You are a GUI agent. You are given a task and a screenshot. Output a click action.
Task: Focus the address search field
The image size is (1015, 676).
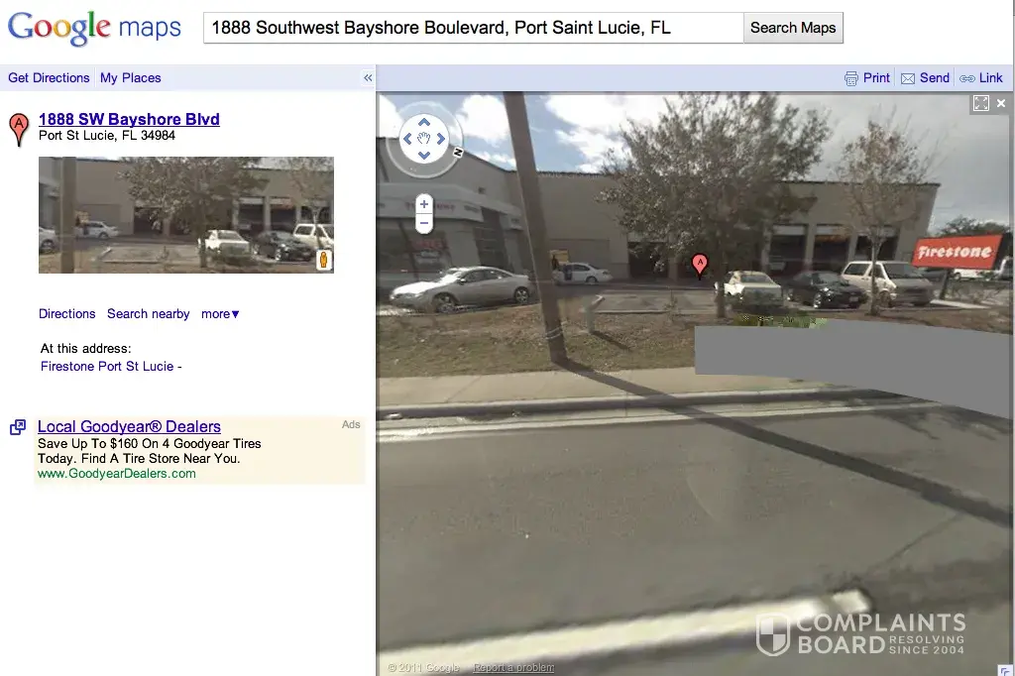coord(473,28)
